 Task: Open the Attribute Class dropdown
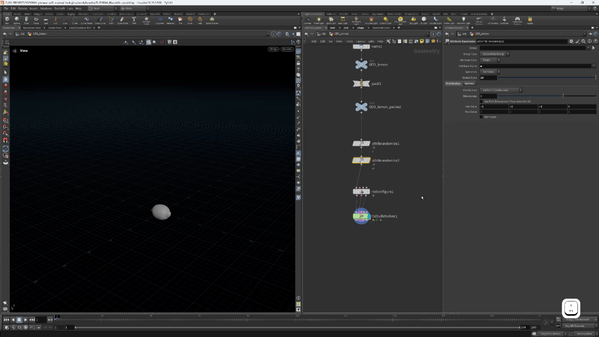490,60
